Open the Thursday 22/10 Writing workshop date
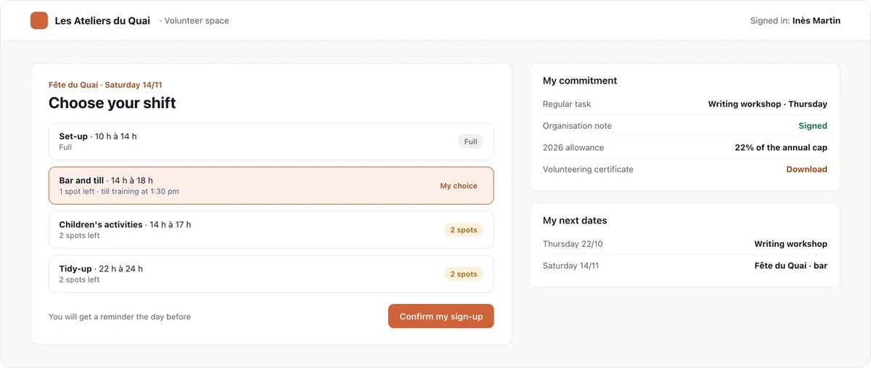Screen dimensions: 871x368 tap(685, 244)
